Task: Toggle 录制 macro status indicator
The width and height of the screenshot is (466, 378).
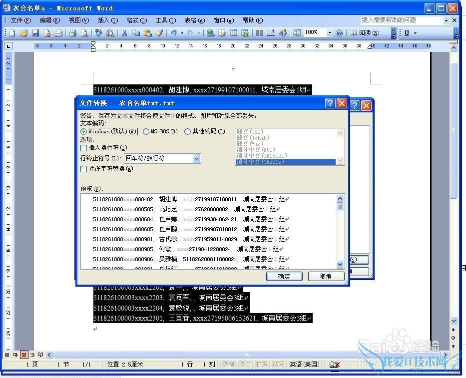Action: click(228, 365)
